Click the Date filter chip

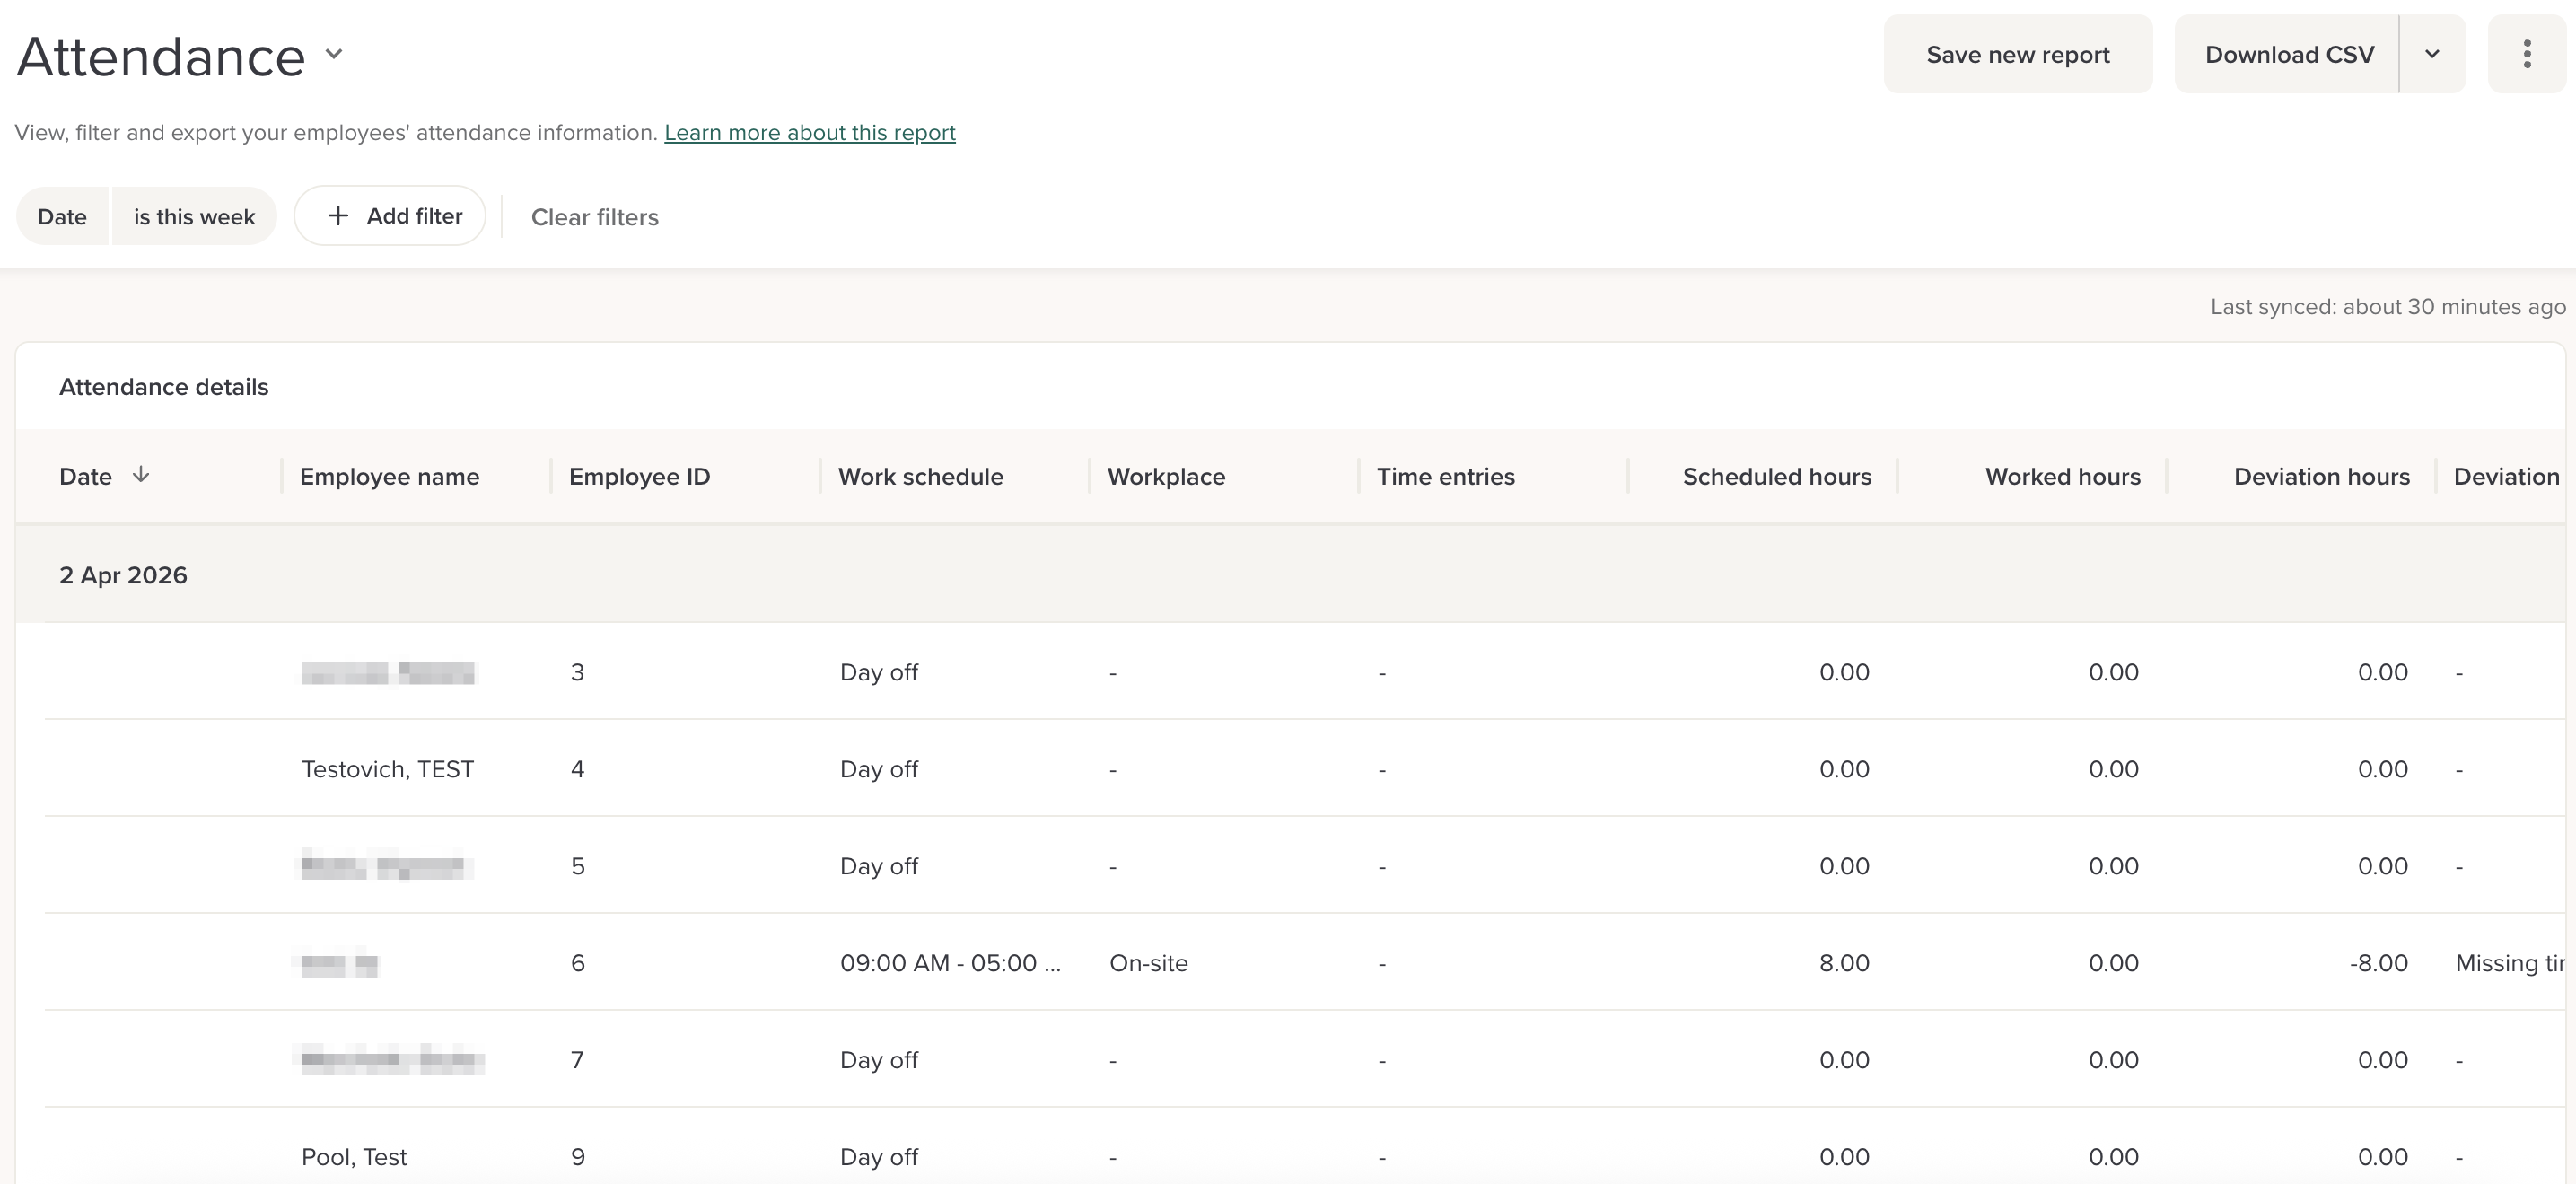[x=62, y=217]
